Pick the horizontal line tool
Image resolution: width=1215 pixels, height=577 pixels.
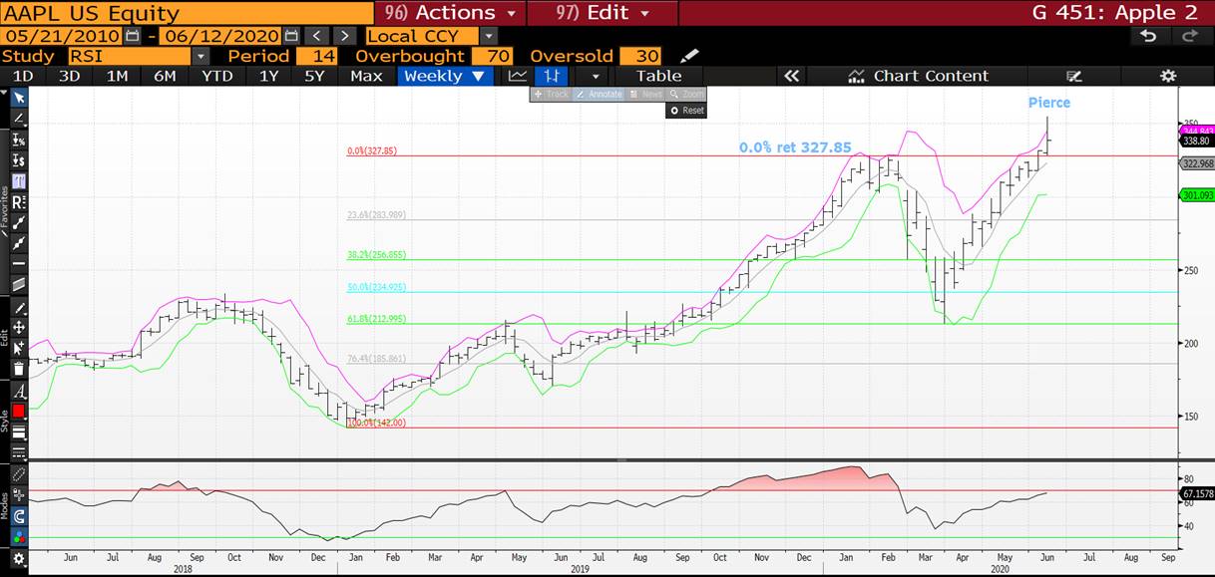click(x=19, y=264)
